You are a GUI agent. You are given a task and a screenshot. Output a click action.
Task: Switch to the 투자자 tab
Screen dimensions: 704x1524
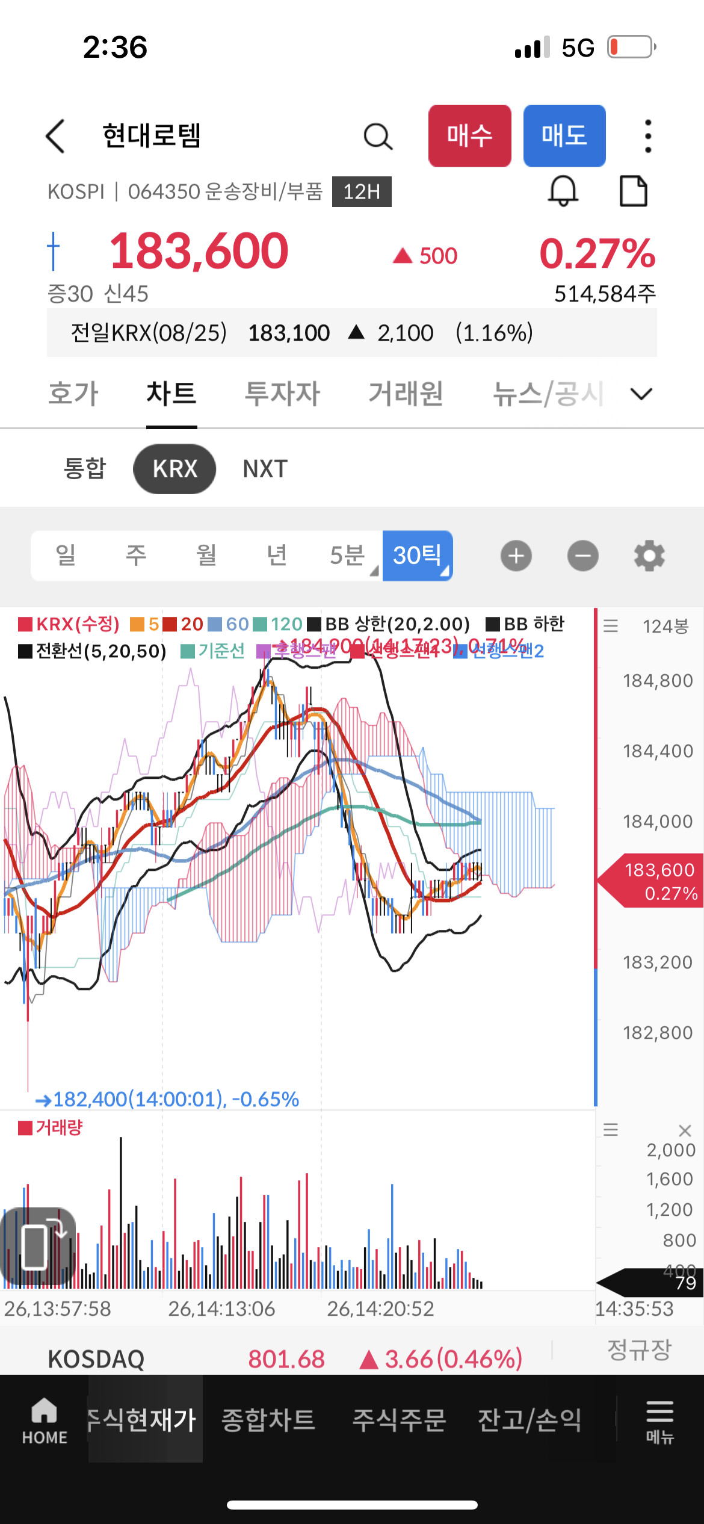pos(282,394)
